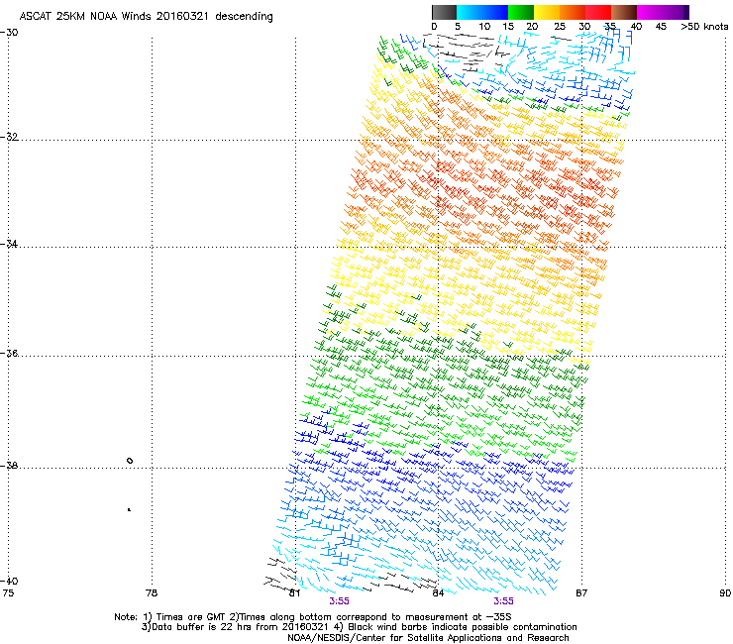The width and height of the screenshot is (733, 644).
Task: Click the orange 25–30 knots legend swatch
Action: (x=573, y=12)
